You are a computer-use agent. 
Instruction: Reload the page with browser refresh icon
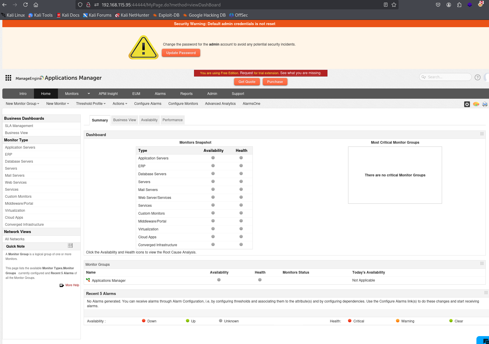point(25,5)
